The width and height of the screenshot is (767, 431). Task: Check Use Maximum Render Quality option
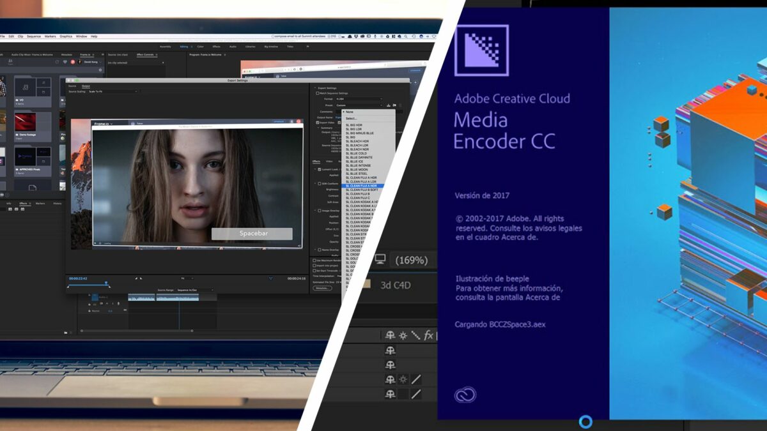coord(314,261)
